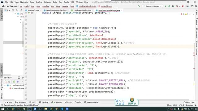This screenshot has height=111, width=198.
Task: Open Project view selector dropdown
Action: [7, 10]
